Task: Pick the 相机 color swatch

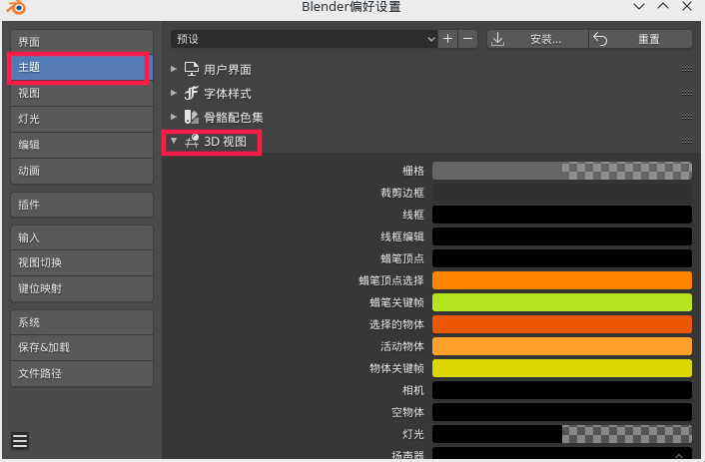Action: point(562,390)
